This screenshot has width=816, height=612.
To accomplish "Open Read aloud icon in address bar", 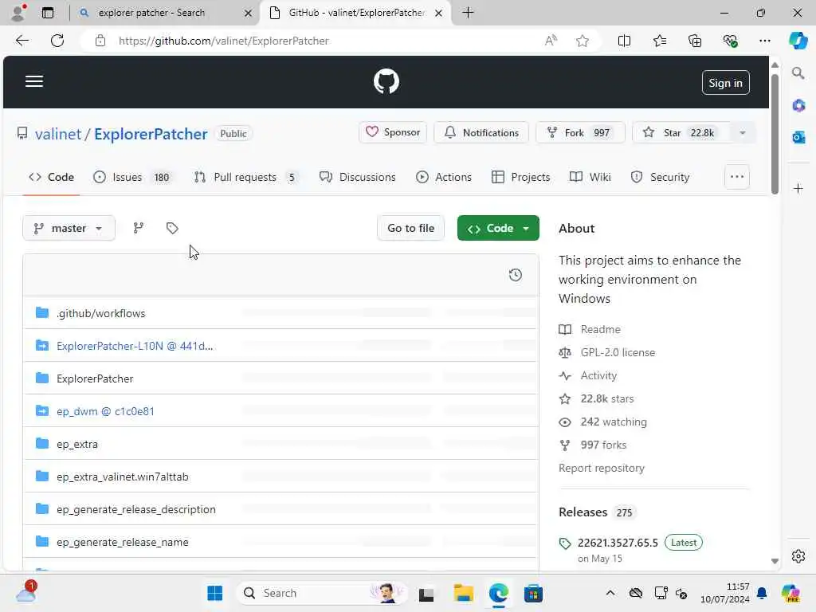I will pyautogui.click(x=551, y=41).
